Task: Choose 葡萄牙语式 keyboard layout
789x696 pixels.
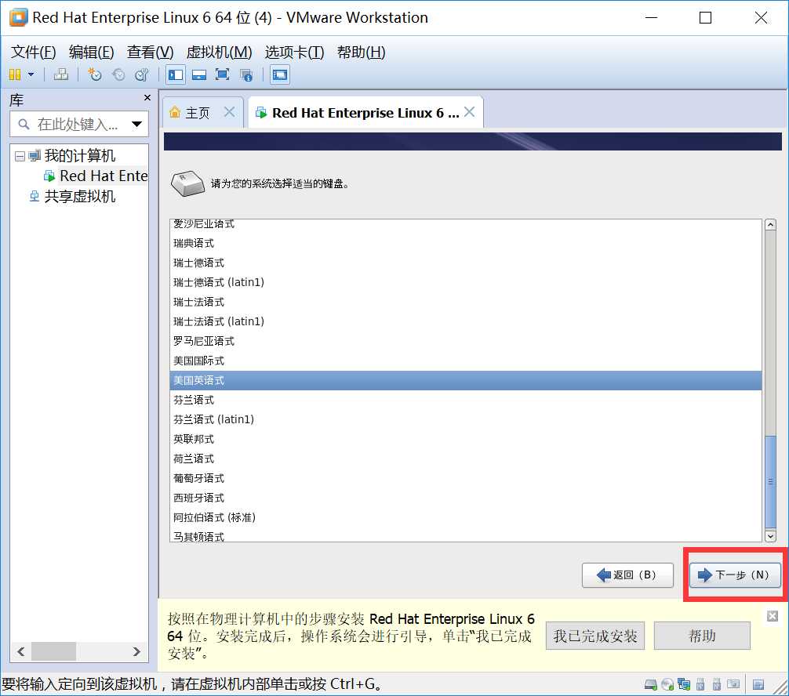Action: point(465,478)
